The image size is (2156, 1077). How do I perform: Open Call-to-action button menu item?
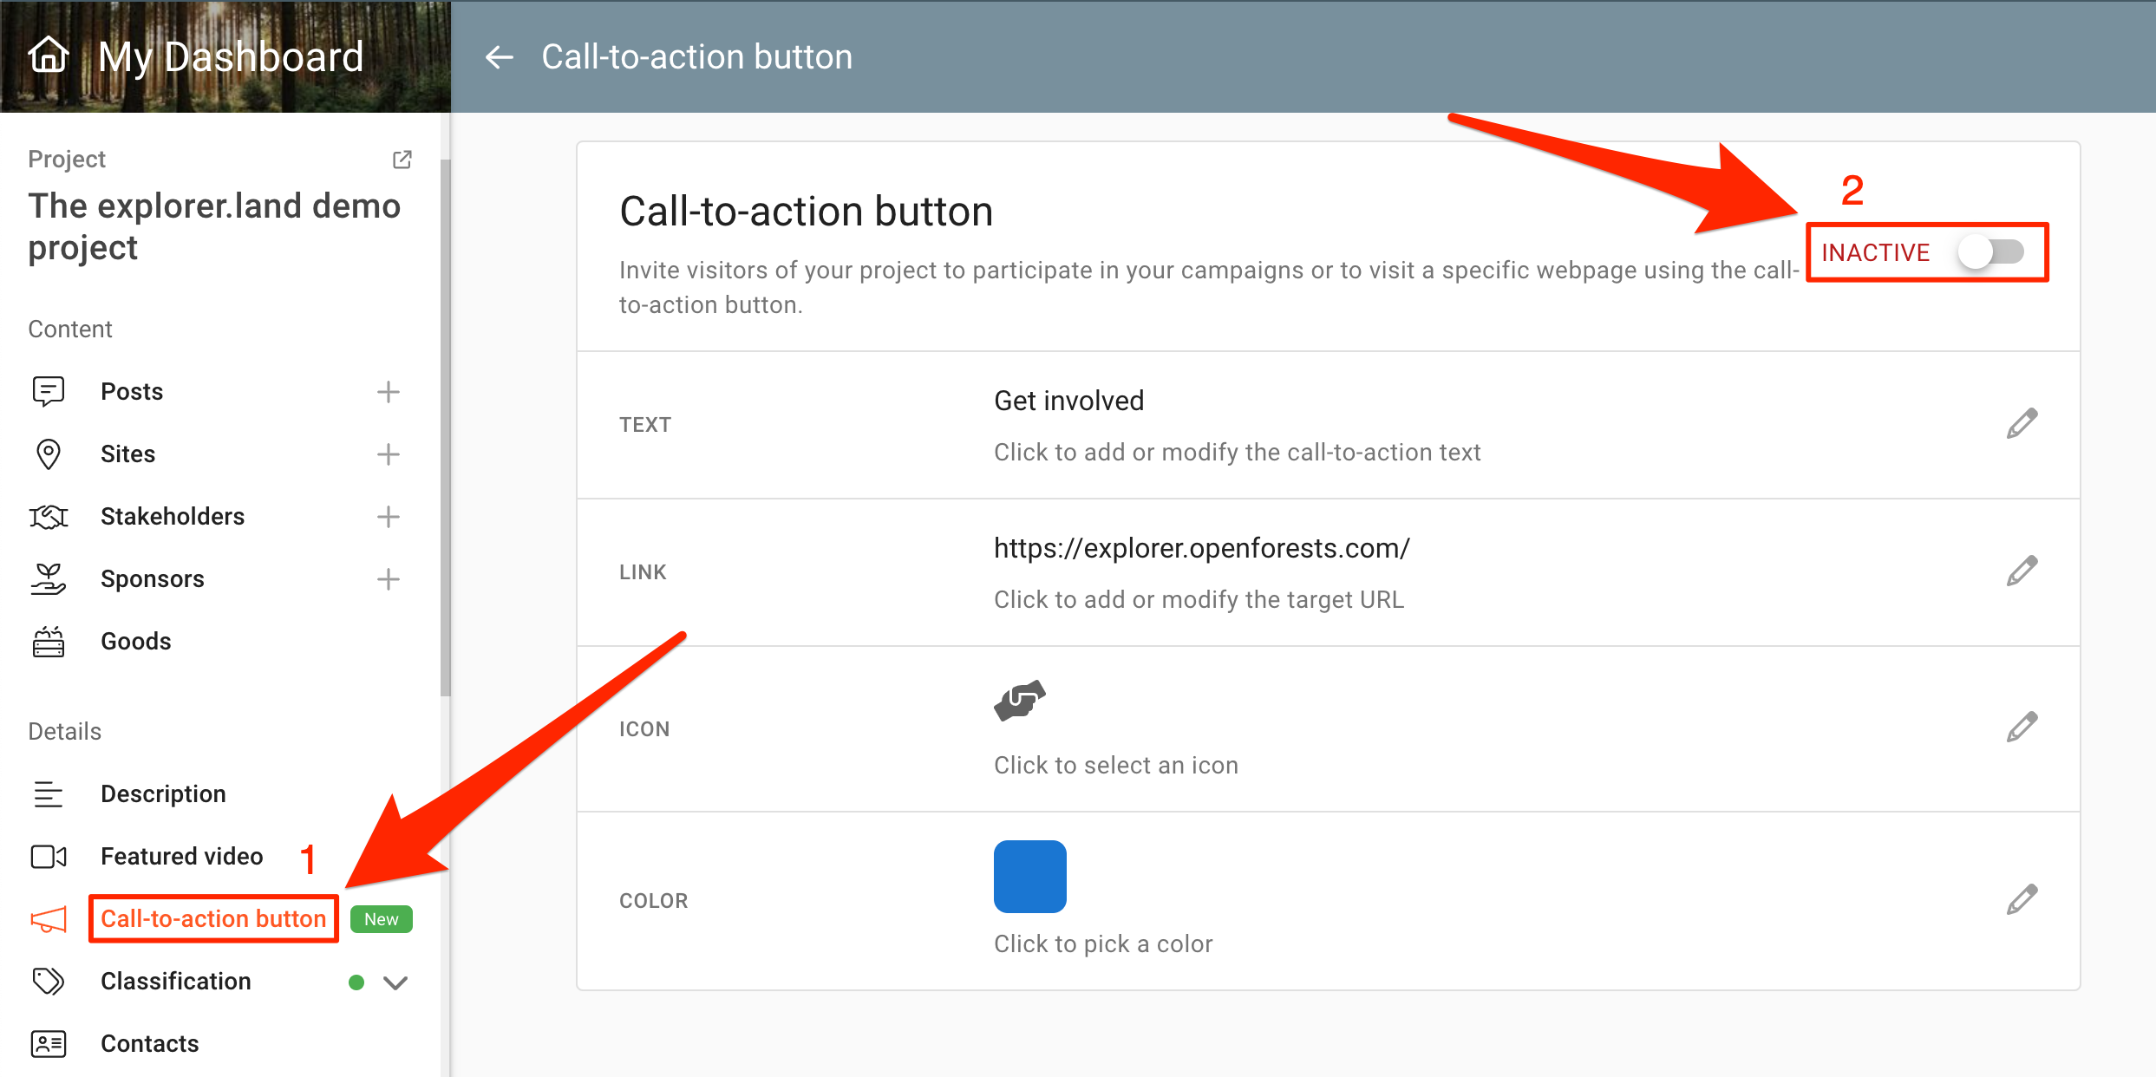click(213, 919)
